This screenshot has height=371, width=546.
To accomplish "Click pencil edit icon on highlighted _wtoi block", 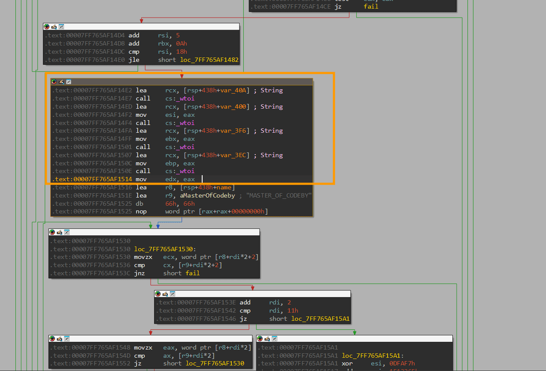I will (x=61, y=82).
